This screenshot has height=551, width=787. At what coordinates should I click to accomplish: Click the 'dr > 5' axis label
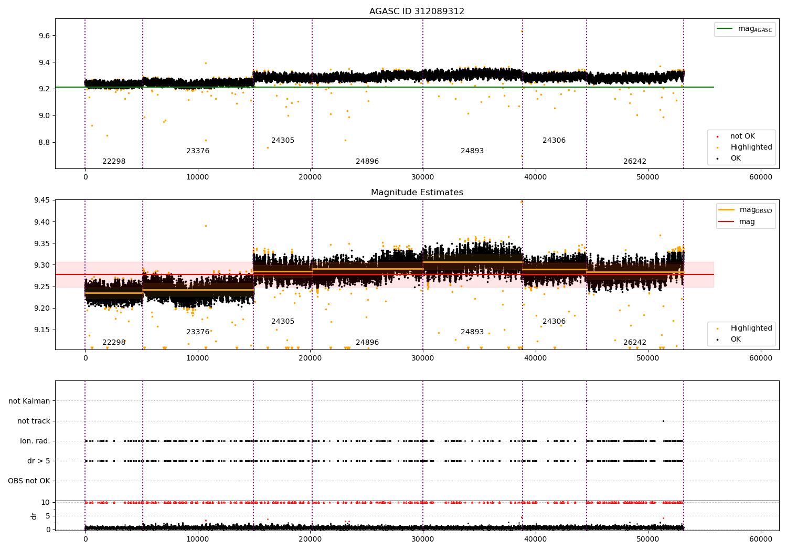tap(39, 461)
